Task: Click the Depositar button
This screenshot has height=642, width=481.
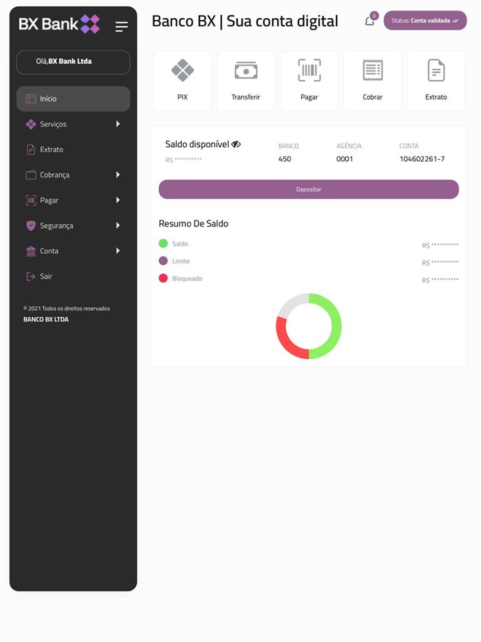Action: (309, 189)
